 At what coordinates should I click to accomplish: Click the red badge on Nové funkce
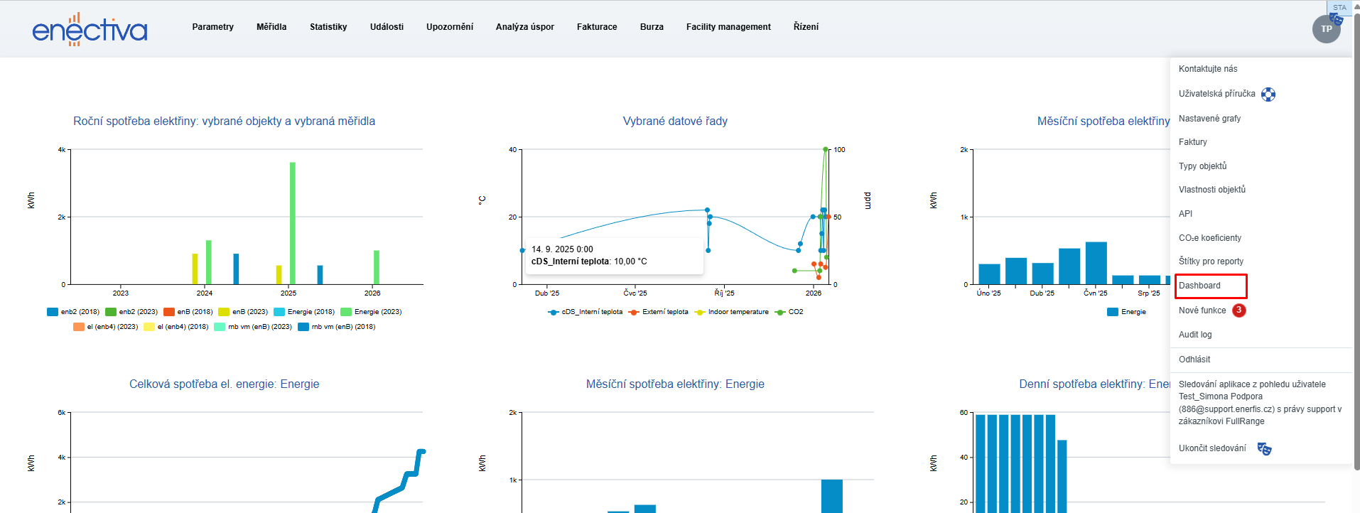tap(1238, 310)
